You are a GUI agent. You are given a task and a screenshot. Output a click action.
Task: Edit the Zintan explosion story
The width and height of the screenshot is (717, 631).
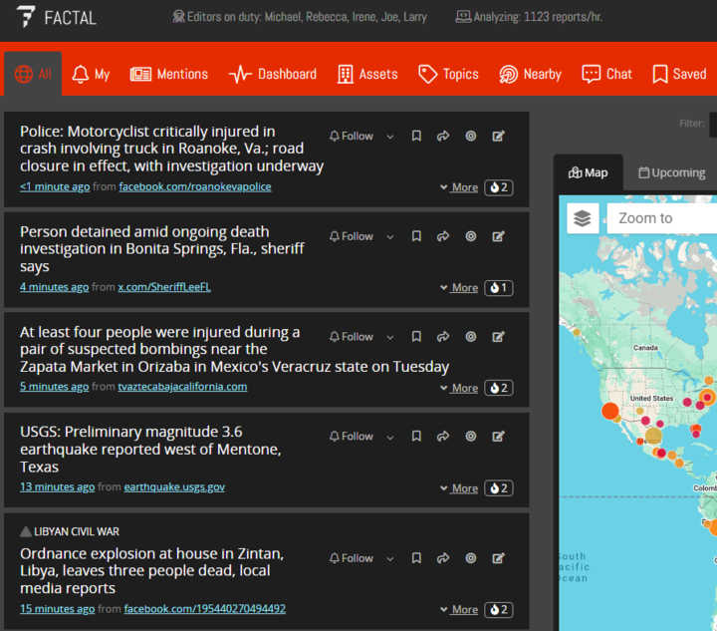498,558
